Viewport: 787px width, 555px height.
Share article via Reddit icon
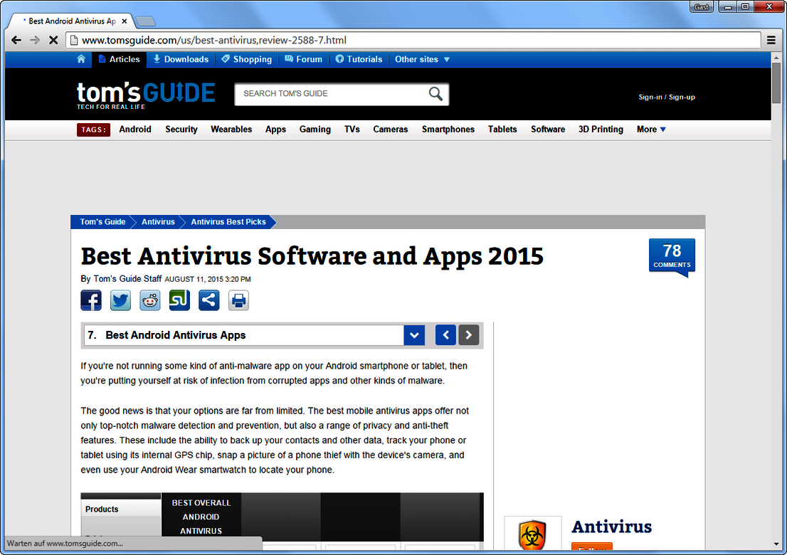(150, 300)
